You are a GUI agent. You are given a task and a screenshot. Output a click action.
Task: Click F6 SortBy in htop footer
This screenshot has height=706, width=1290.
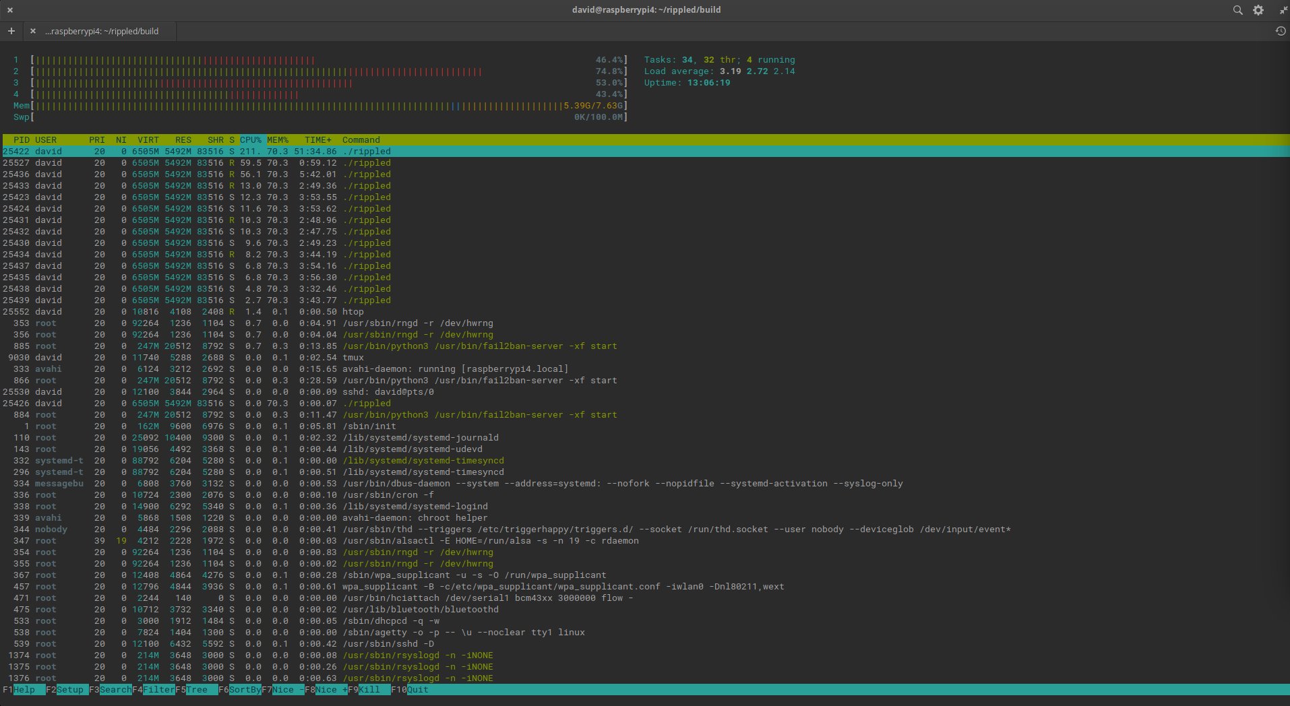(x=240, y=690)
